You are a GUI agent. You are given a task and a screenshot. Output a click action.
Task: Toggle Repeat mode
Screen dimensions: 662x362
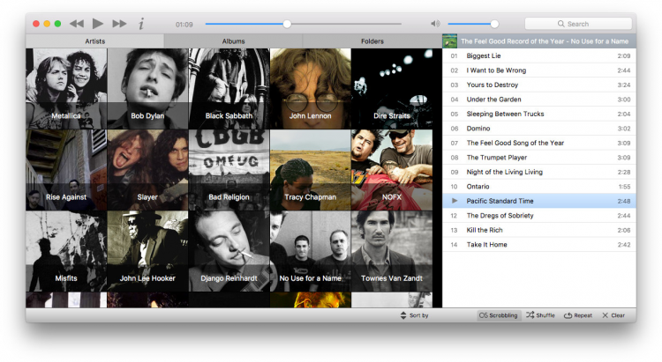pos(577,314)
